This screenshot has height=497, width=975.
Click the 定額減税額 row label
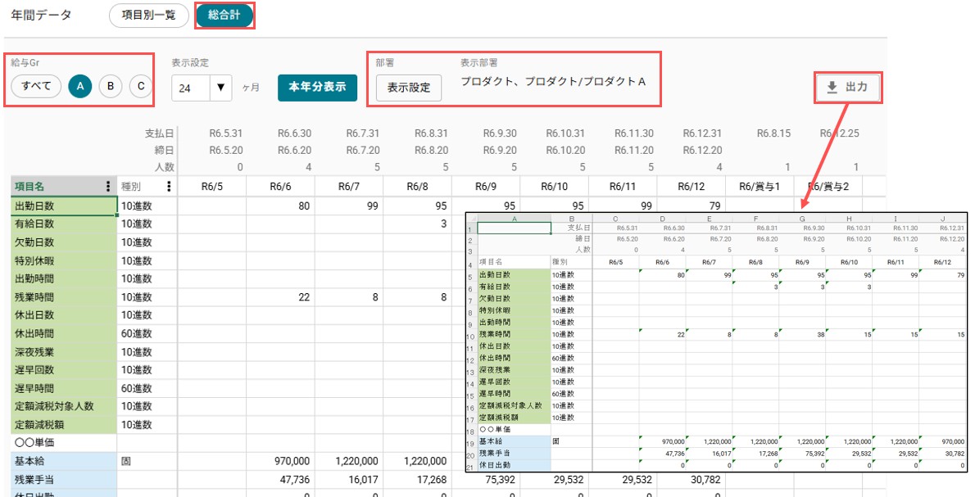point(64,425)
